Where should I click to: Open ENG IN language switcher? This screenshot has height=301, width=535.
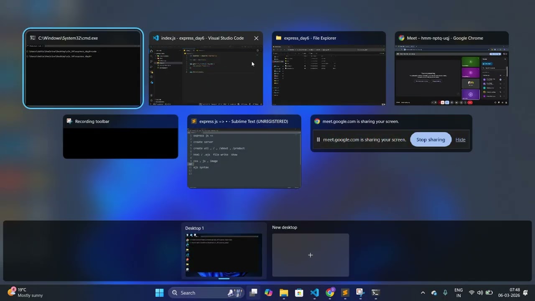tap(459, 293)
